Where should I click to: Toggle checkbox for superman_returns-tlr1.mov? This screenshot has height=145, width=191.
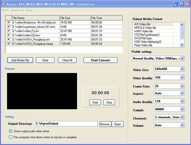9,26
